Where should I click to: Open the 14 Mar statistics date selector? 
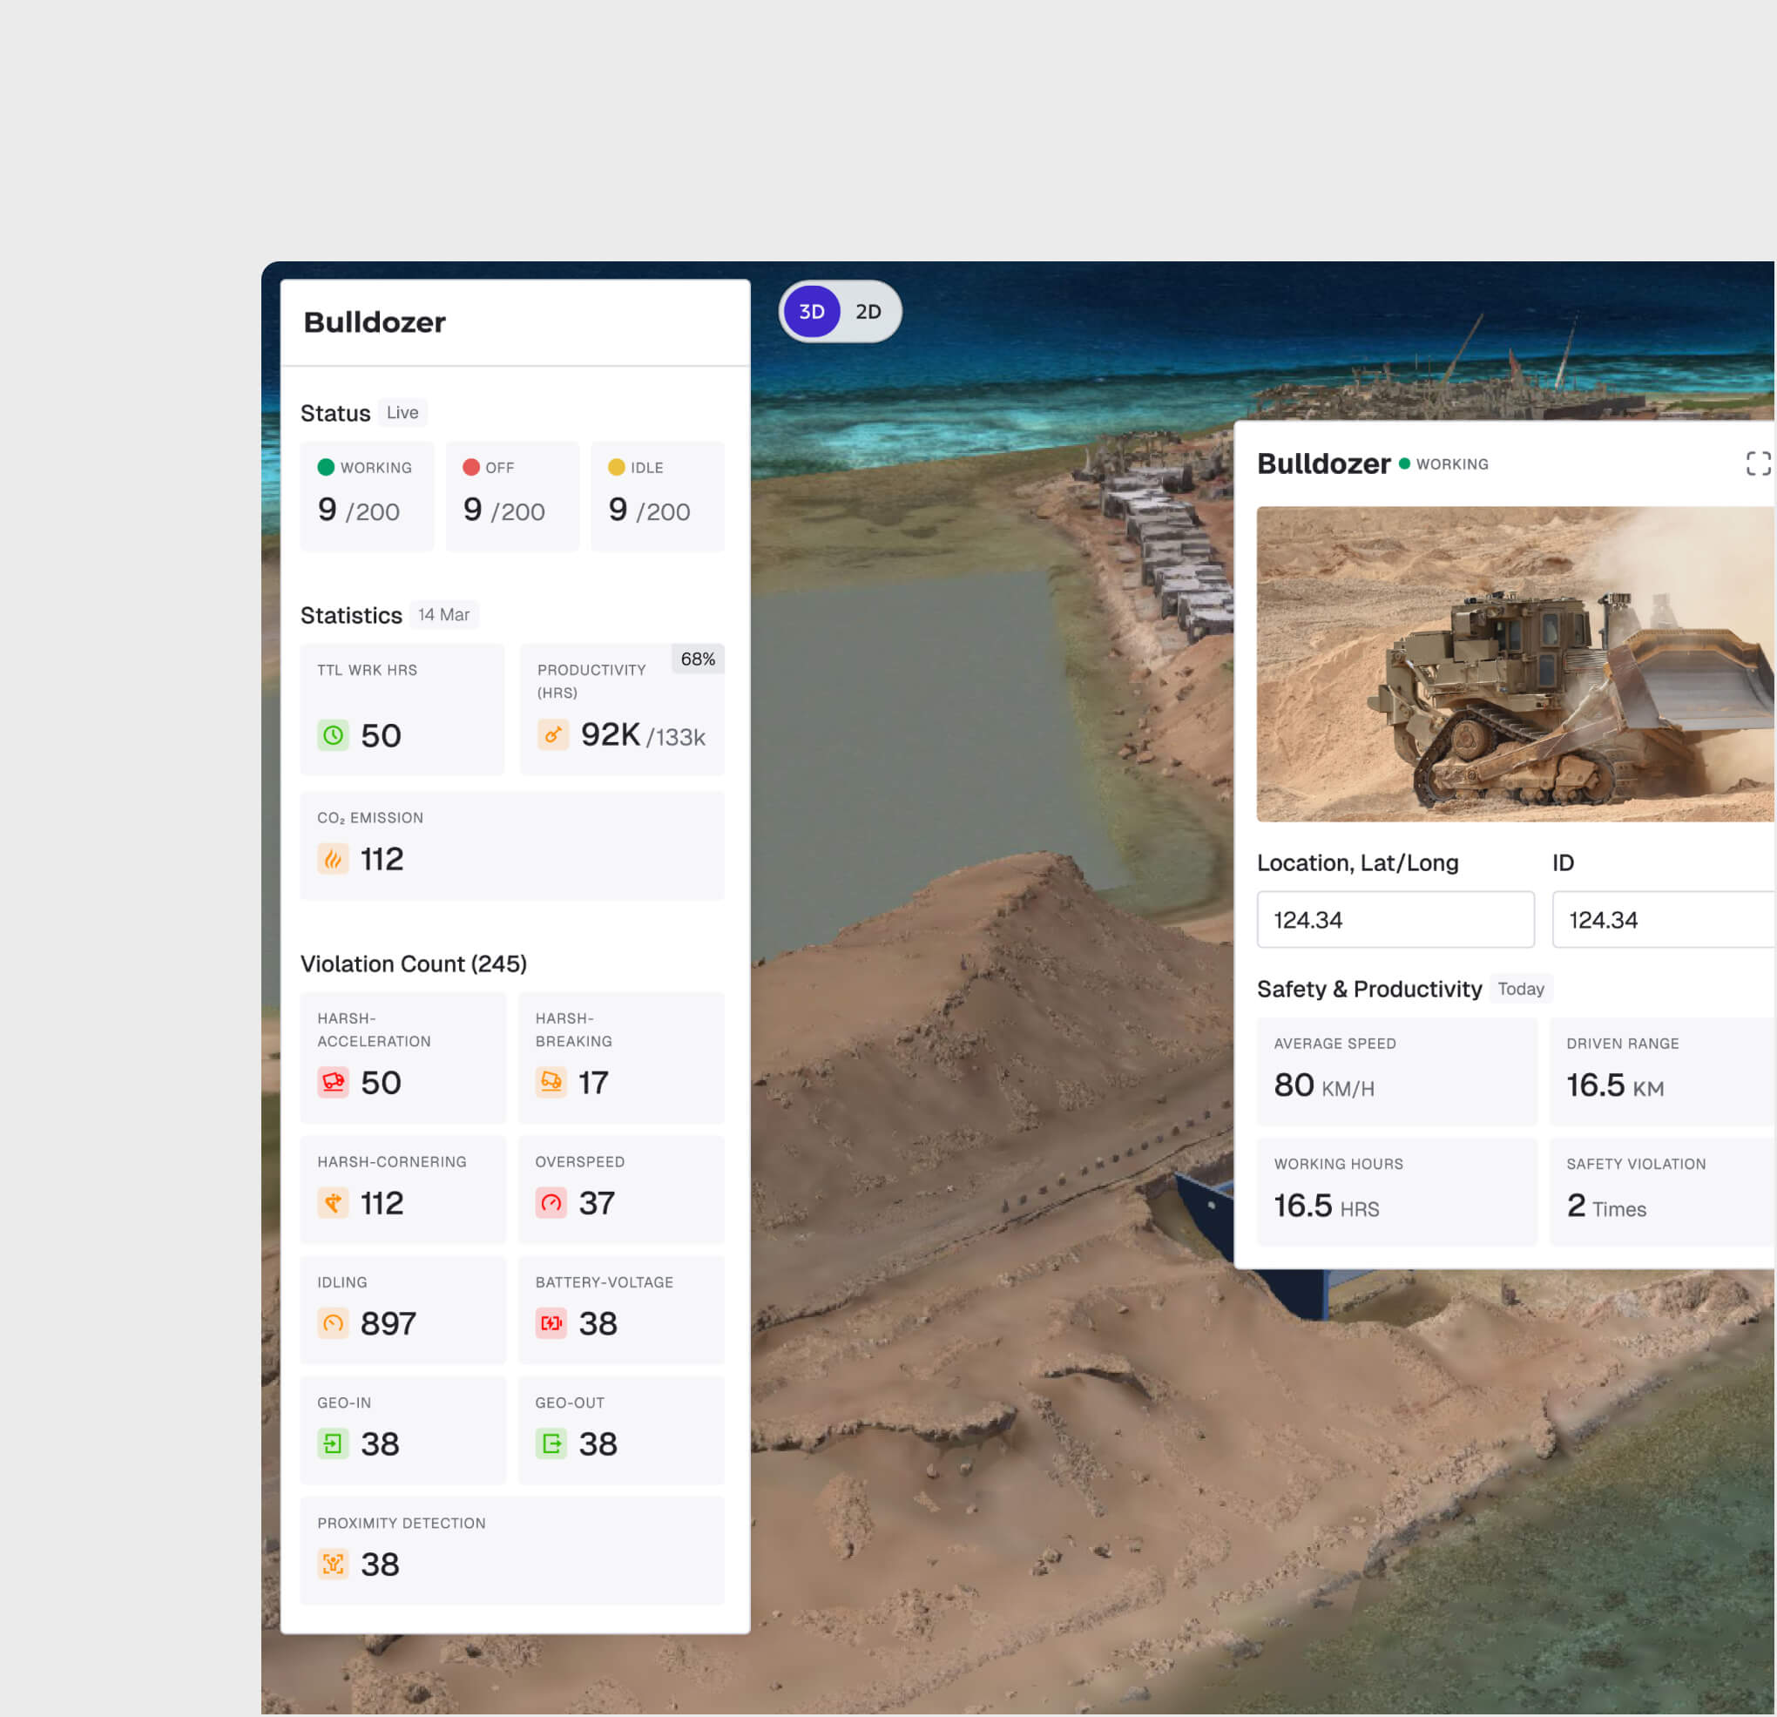tap(444, 615)
